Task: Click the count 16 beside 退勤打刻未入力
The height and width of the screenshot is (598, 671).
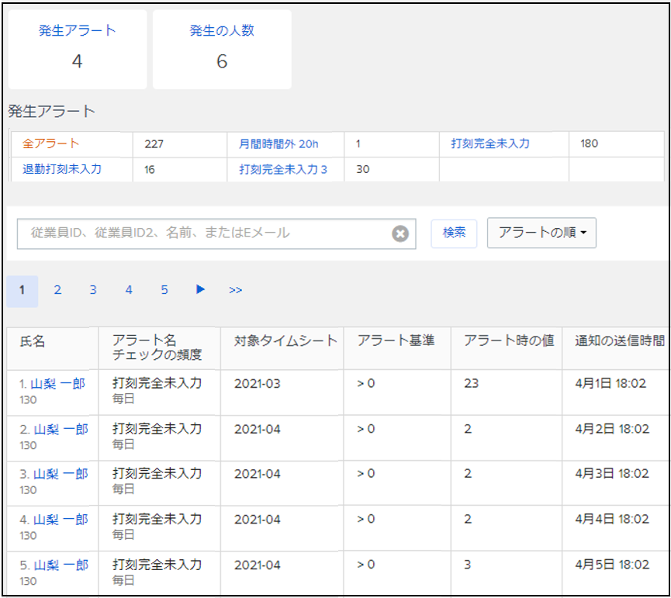Action: [150, 169]
